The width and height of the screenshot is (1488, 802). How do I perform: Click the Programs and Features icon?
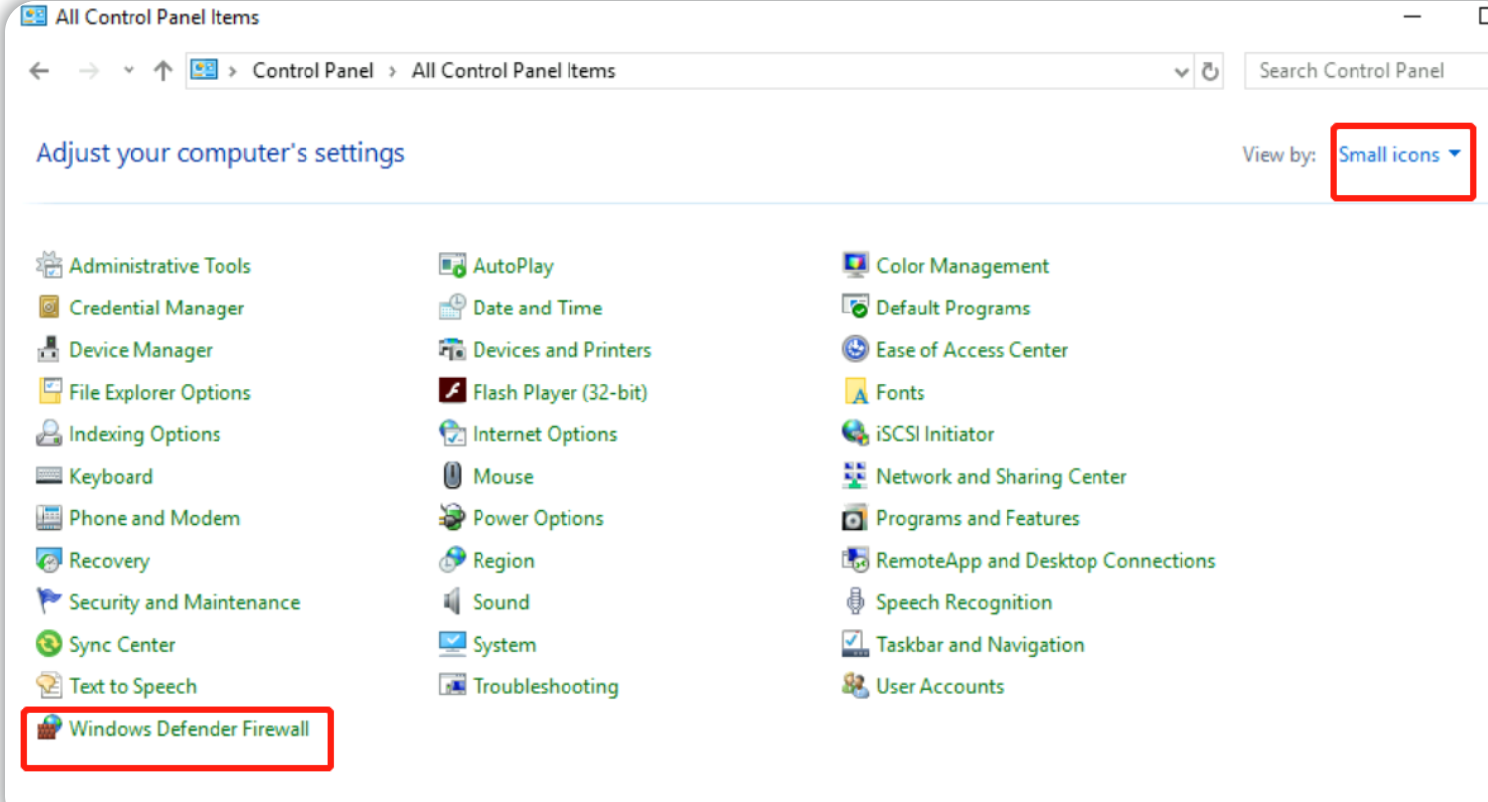[x=855, y=518]
